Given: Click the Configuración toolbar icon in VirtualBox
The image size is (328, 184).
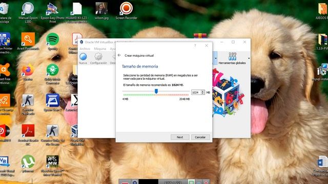Looking at the screenshot, I should (x=98, y=58).
